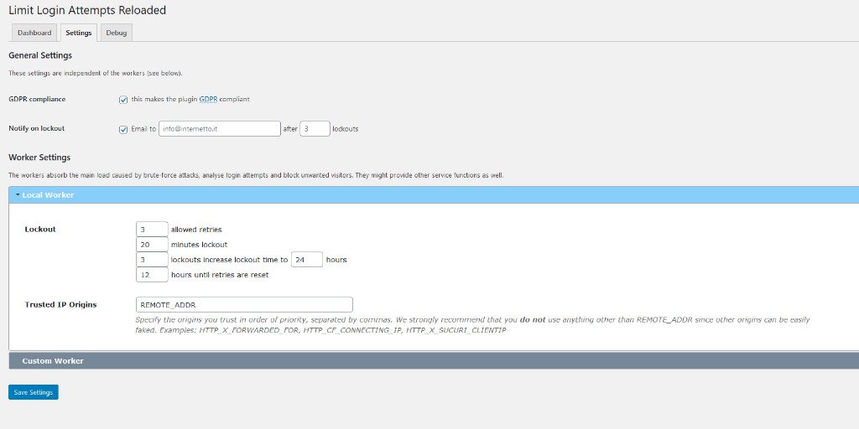Click the 'minutes lockout' text

click(199, 245)
